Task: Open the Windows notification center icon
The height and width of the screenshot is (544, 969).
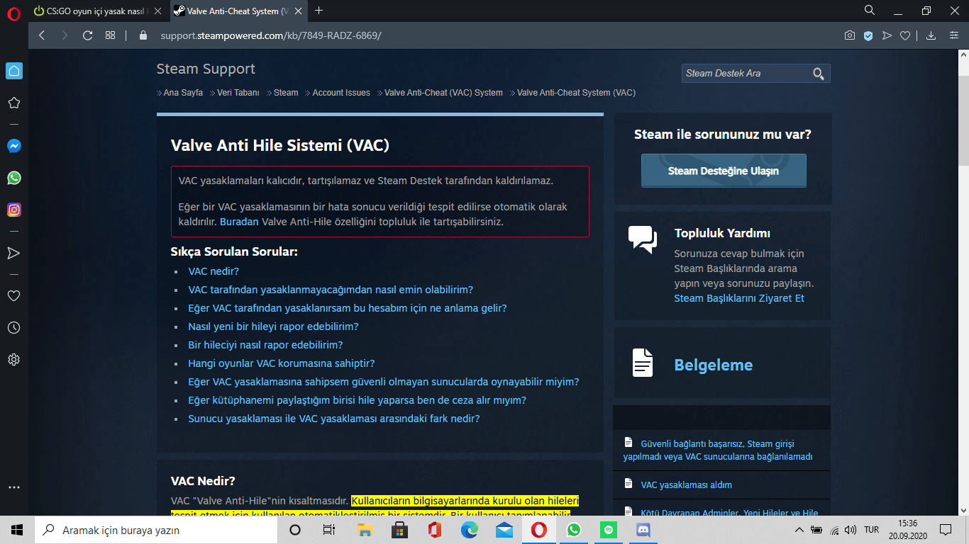Action: (946, 530)
